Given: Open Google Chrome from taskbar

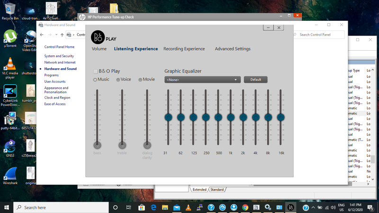Looking at the screenshot, I should tap(245, 207).
